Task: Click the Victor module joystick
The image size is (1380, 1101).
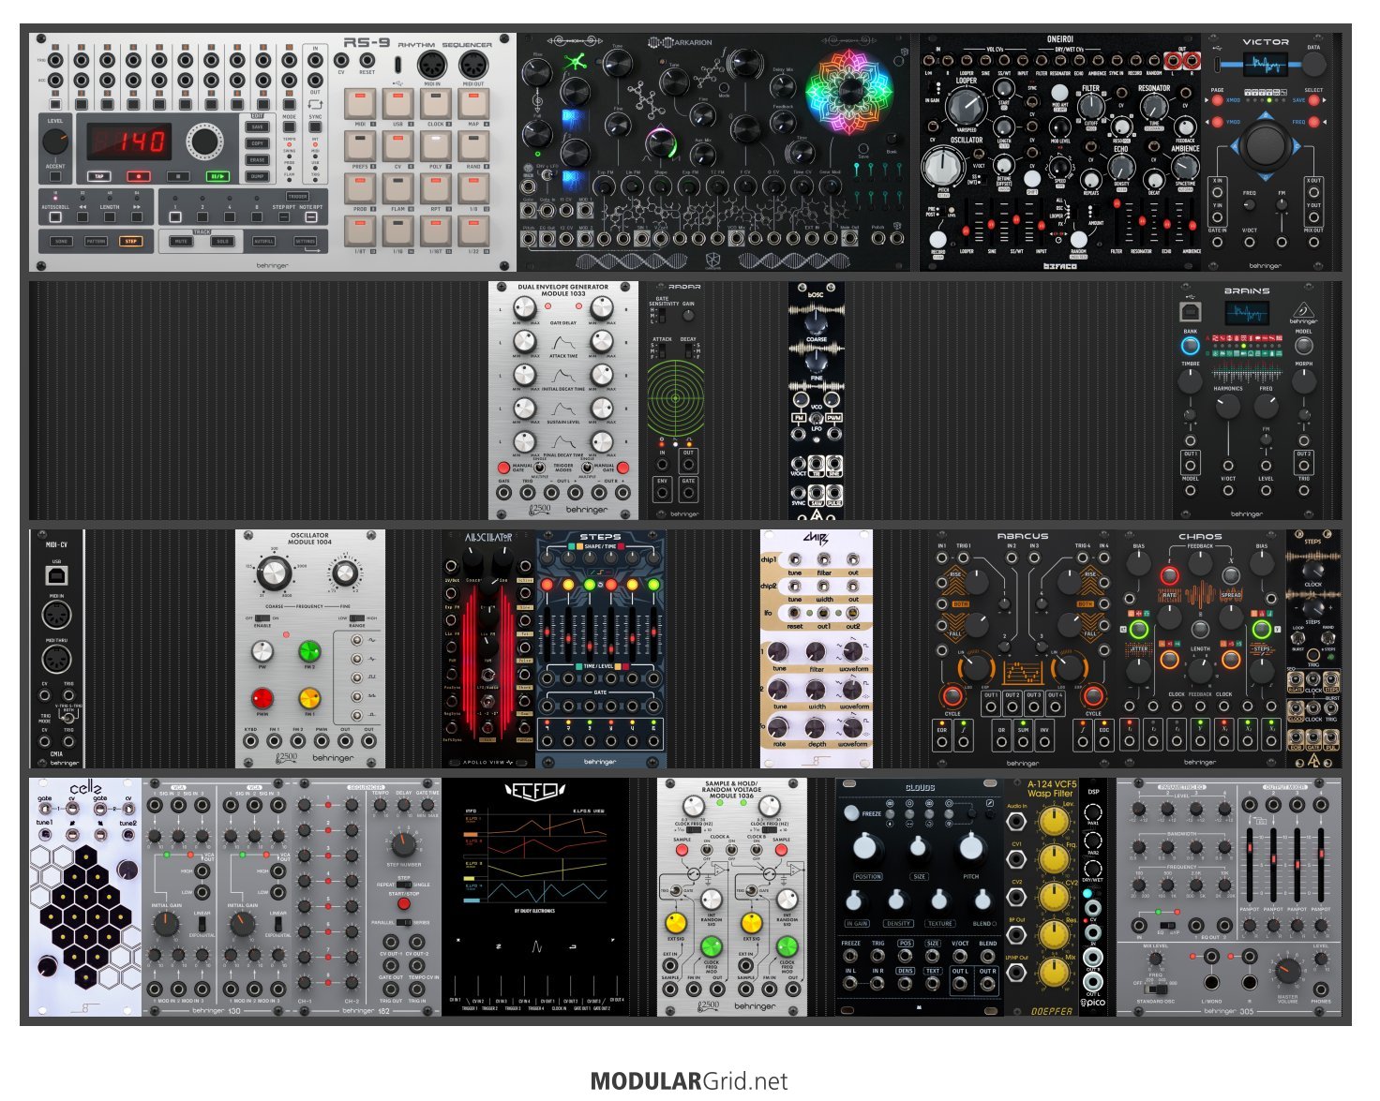Action: (1266, 146)
